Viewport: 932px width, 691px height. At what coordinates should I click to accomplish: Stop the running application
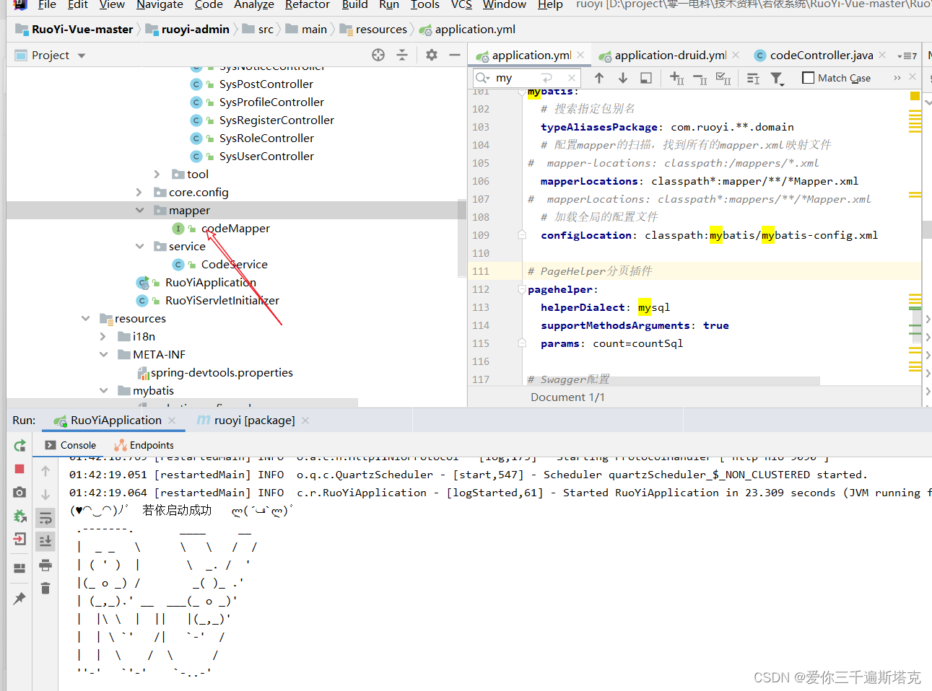[19, 469]
